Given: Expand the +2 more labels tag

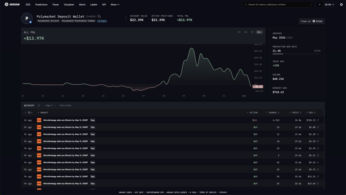Looking at the screenshot, I should 102,21.
